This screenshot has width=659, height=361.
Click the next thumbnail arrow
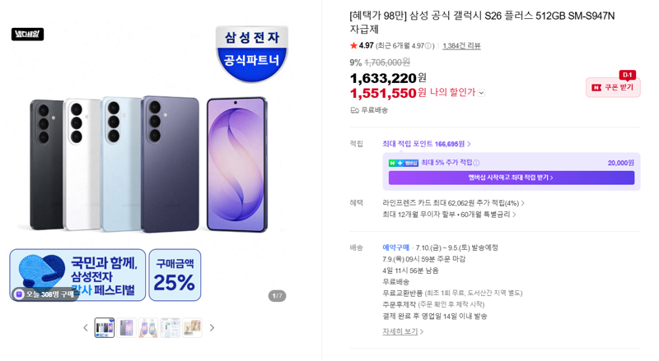(212, 328)
